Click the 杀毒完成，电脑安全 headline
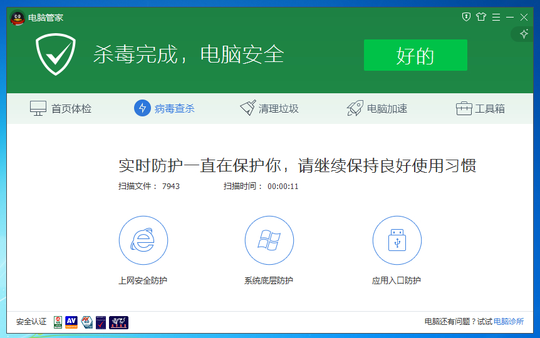The height and width of the screenshot is (338, 540). tap(189, 54)
